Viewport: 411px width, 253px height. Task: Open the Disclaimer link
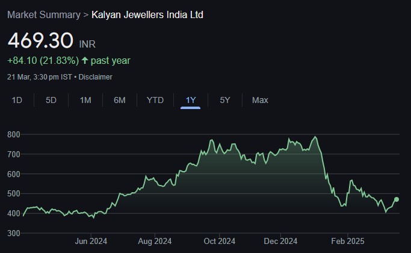[96, 77]
